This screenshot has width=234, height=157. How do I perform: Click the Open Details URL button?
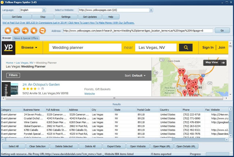(x=186, y=146)
